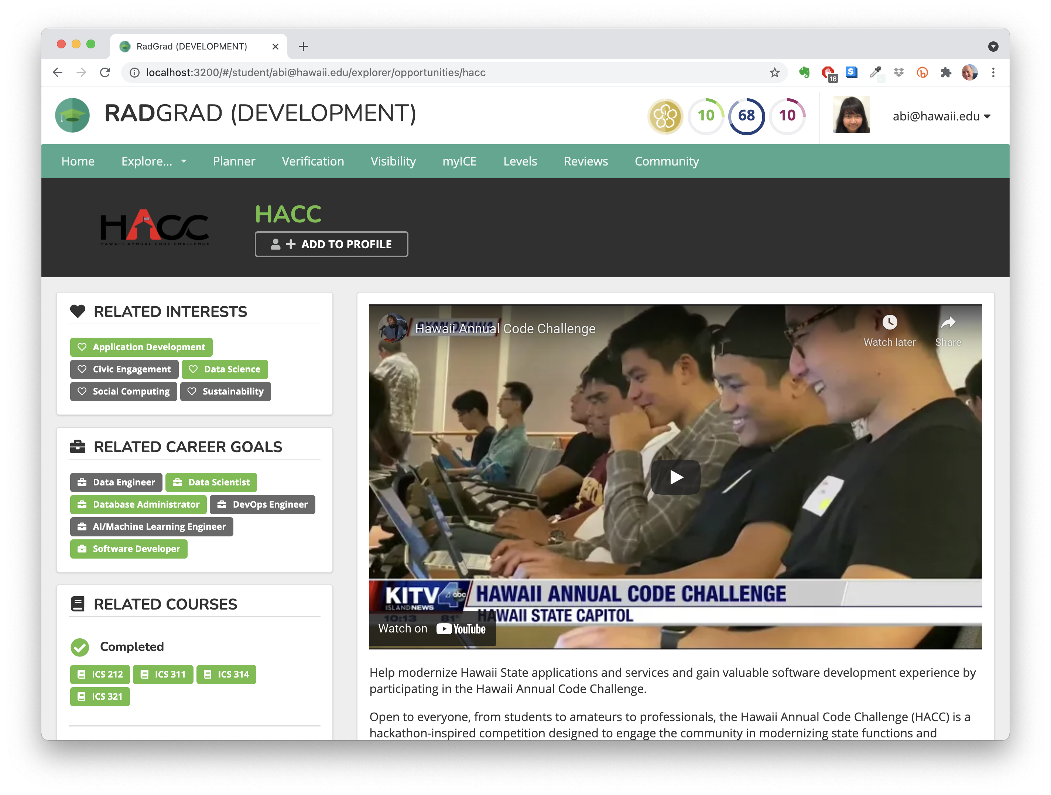Open the abi@hawaii.edu account dropdown
Image resolution: width=1051 pixels, height=795 pixels.
click(x=941, y=116)
